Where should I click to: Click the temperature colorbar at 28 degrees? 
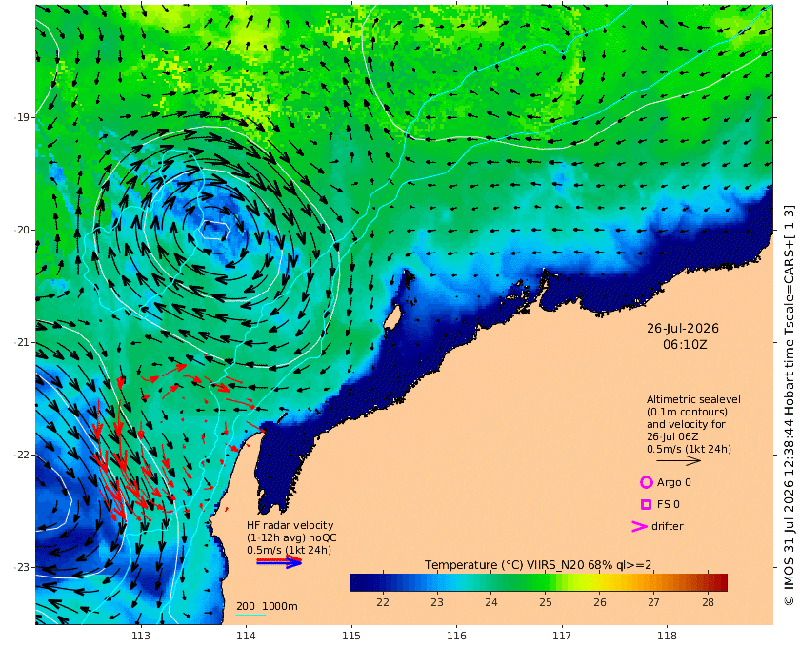709,582
